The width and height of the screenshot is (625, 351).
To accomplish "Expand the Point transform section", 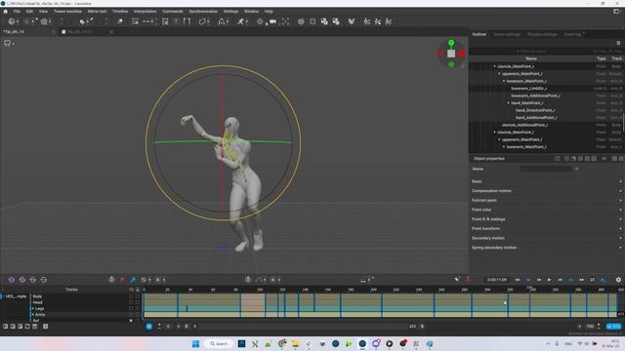I will [546, 228].
